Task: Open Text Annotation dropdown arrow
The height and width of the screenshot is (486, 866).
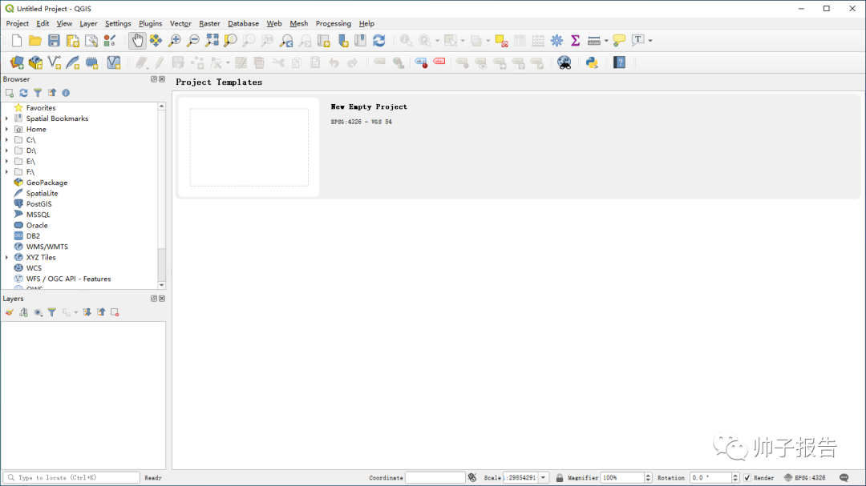Action: click(x=650, y=40)
